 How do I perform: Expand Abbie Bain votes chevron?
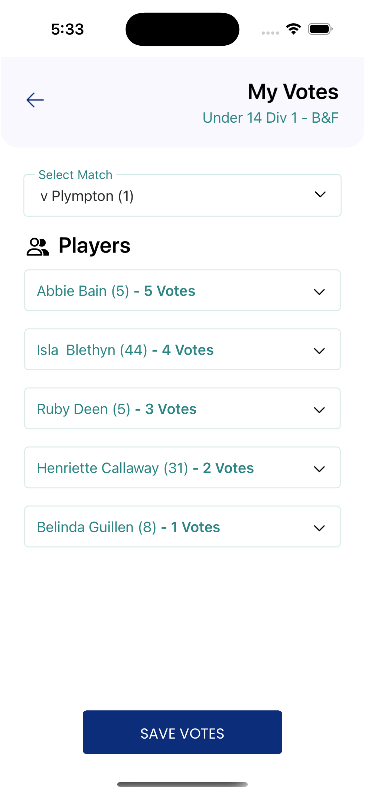click(x=319, y=292)
